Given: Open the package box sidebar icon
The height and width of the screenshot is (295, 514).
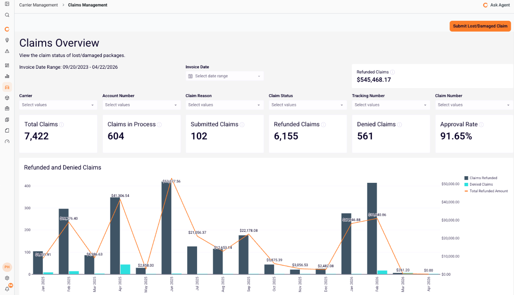Looking at the screenshot, I should (7, 98).
